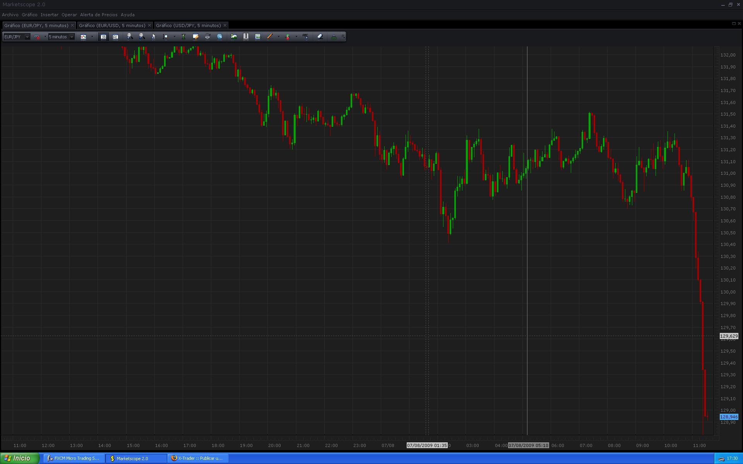This screenshot has width=743, height=464.
Task: Click the eraser tool icon
Action: 320,36
